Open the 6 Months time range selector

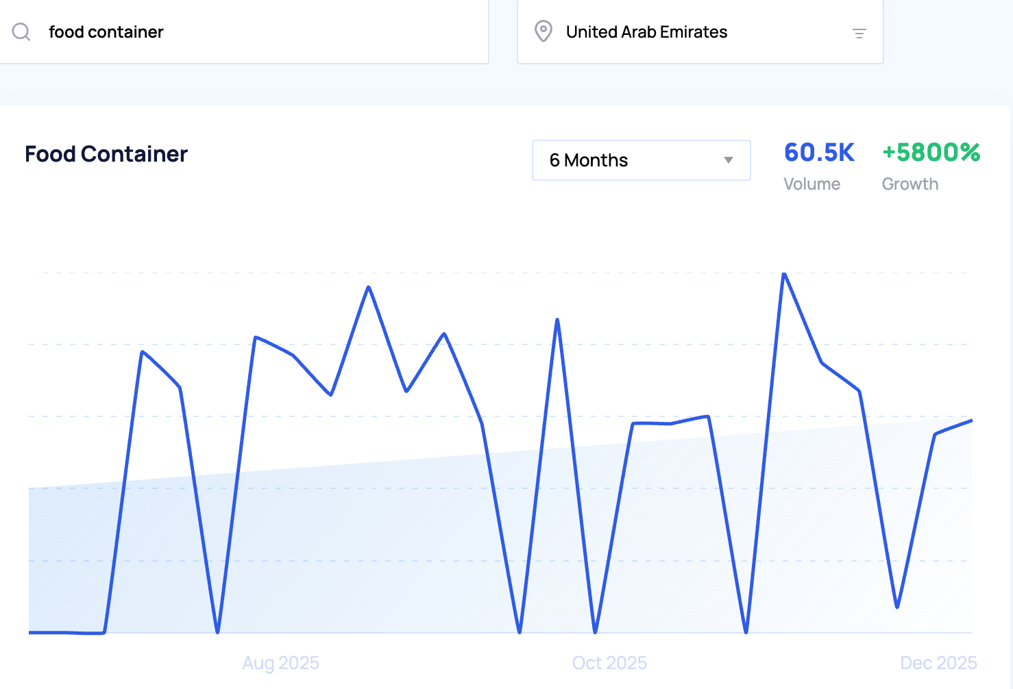pos(640,160)
